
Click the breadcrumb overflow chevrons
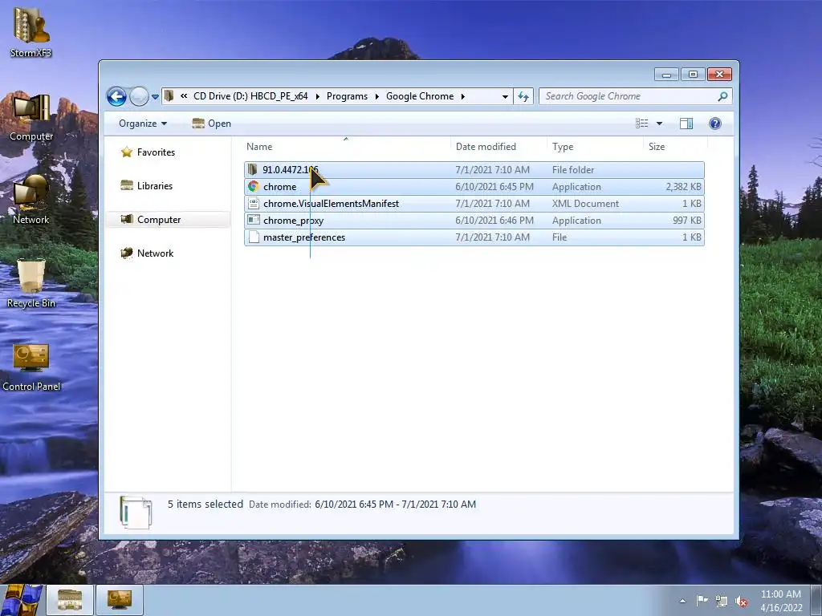point(184,96)
